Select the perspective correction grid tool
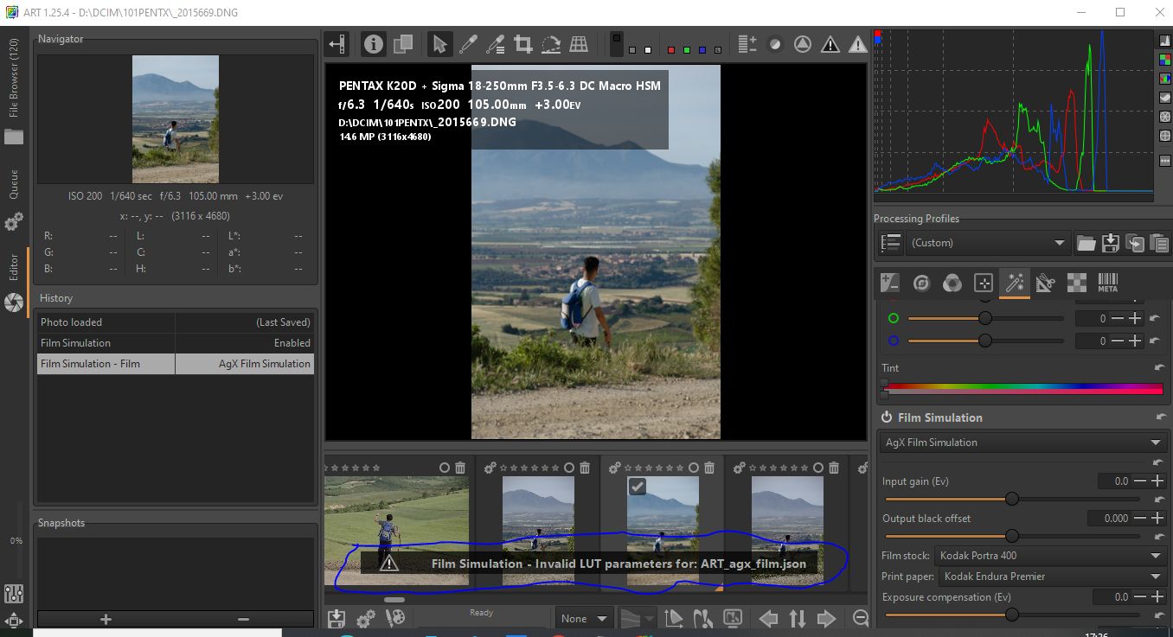Image resolution: width=1173 pixels, height=637 pixels. (x=579, y=44)
